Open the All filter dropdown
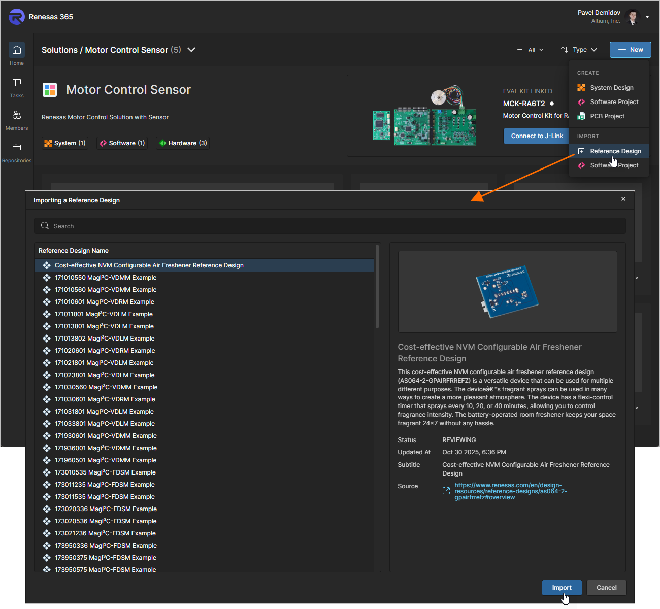660x609 pixels. point(530,50)
